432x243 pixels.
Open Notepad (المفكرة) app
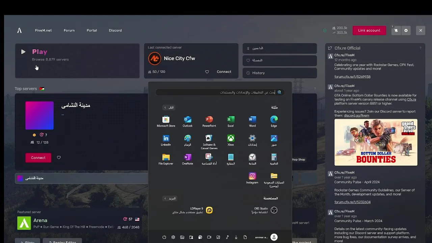pyautogui.click(x=231, y=159)
